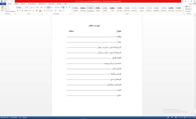Click the Find icon in Editing group
196x119 pixels.
pyautogui.click(x=186, y=7)
